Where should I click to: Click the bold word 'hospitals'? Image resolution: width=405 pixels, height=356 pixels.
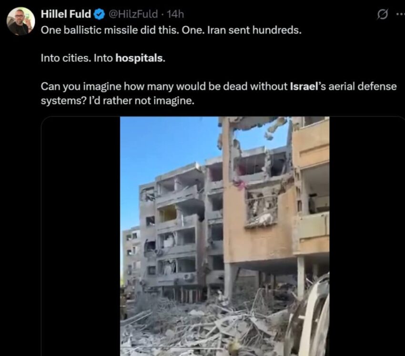[140, 58]
